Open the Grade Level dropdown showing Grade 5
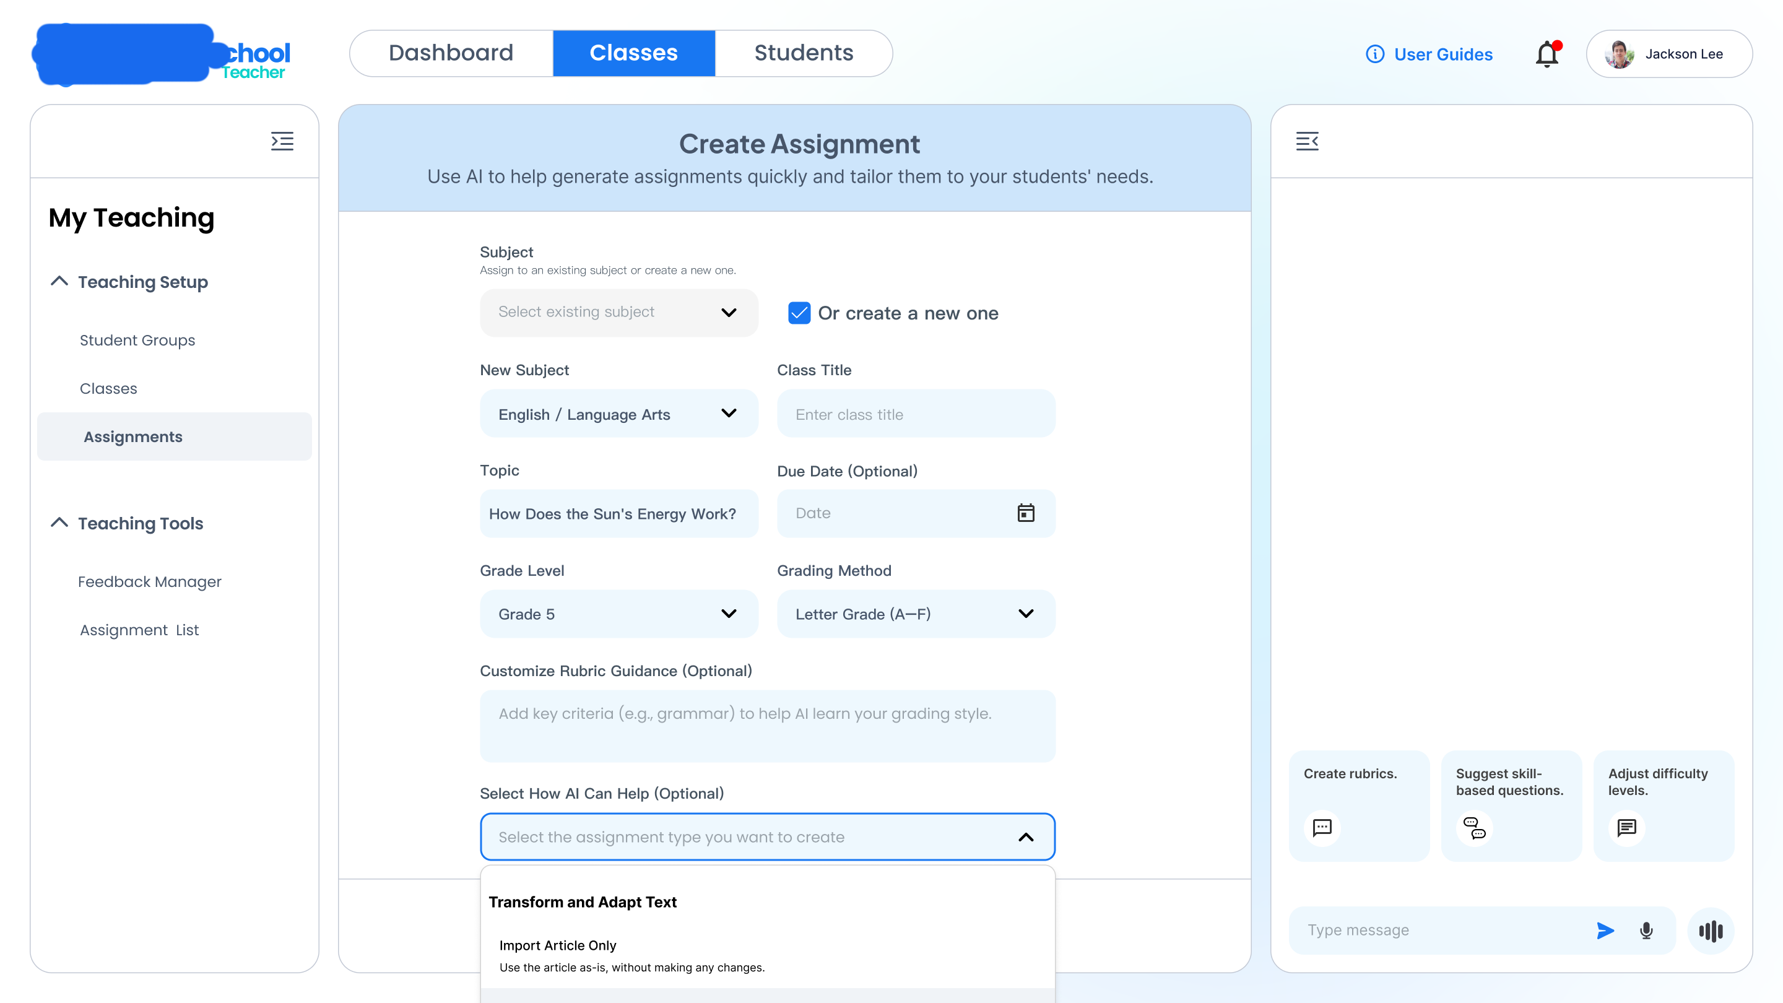The height and width of the screenshot is (1003, 1783). [x=619, y=614]
